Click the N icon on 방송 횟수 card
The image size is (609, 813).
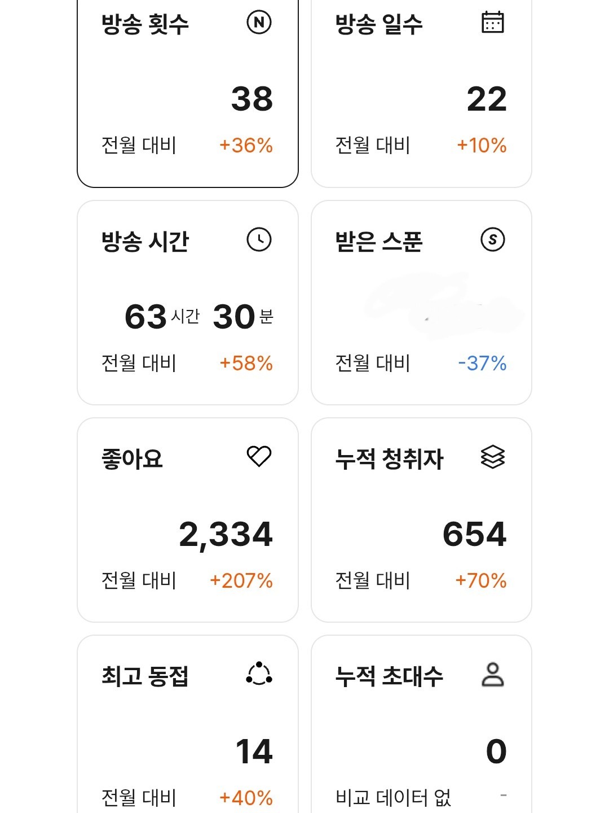pyautogui.click(x=259, y=23)
